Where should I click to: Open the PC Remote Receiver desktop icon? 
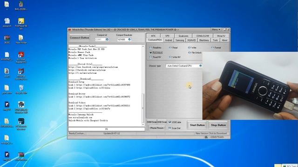click(x=21, y=124)
